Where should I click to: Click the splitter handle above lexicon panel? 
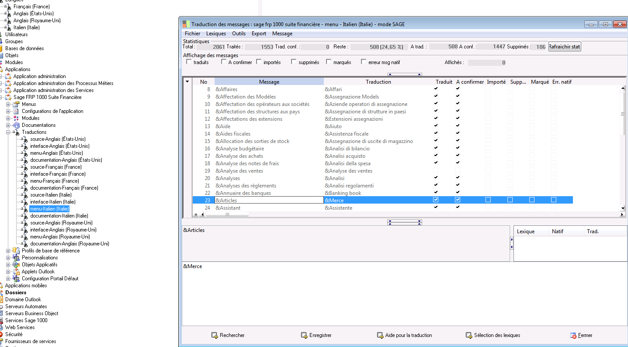click(405, 222)
